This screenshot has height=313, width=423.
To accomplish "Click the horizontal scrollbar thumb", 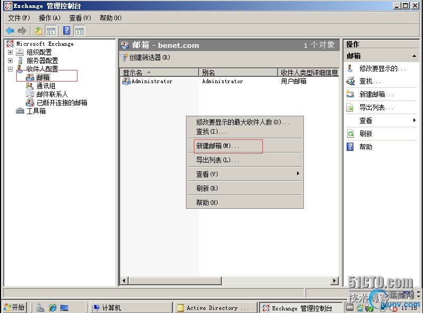I will click(175, 281).
